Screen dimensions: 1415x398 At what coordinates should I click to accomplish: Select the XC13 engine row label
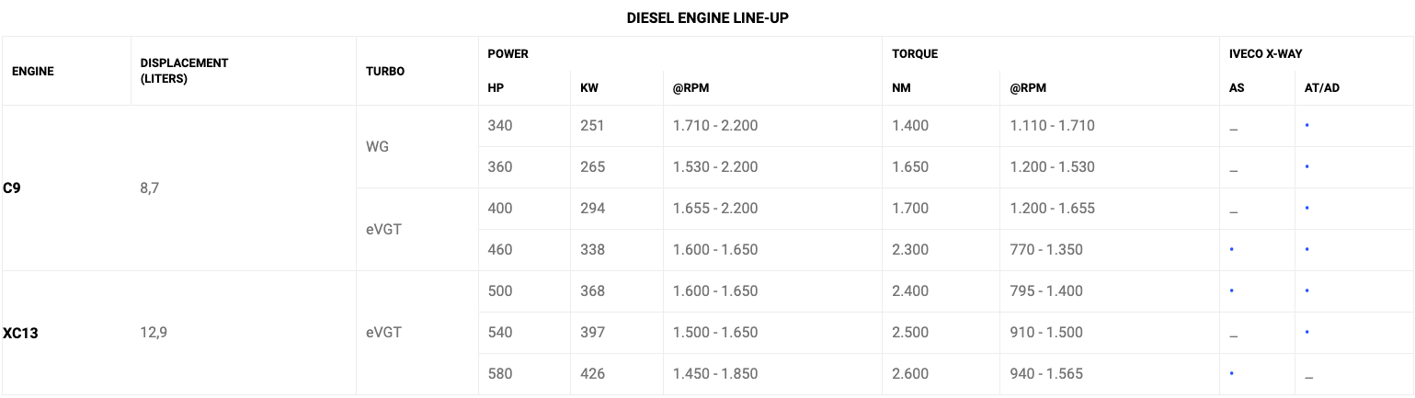tap(20, 333)
